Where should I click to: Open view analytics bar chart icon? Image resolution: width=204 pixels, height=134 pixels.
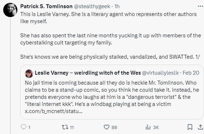[148, 127]
